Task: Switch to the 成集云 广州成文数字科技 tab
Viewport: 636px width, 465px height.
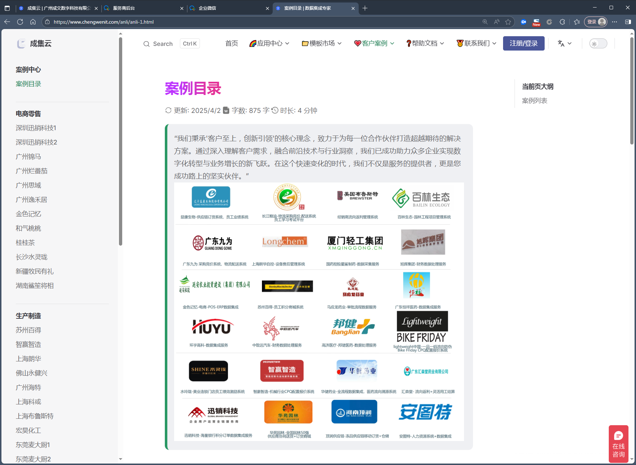Action: [58, 8]
